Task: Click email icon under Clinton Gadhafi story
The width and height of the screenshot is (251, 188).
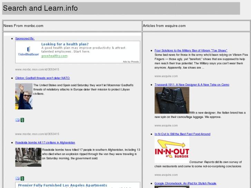Action: (18, 120)
